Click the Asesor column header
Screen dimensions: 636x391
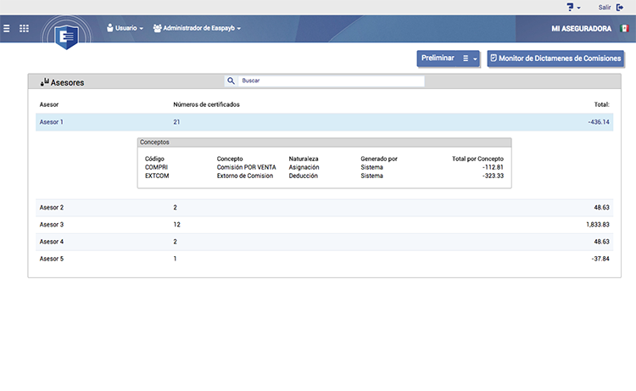click(49, 104)
